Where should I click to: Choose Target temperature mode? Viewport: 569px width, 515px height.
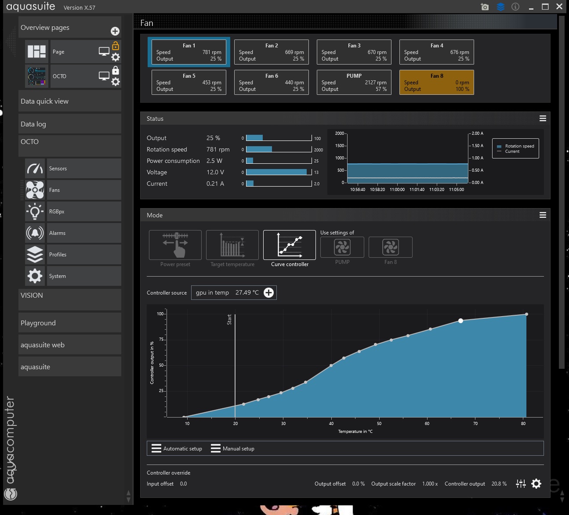click(232, 245)
